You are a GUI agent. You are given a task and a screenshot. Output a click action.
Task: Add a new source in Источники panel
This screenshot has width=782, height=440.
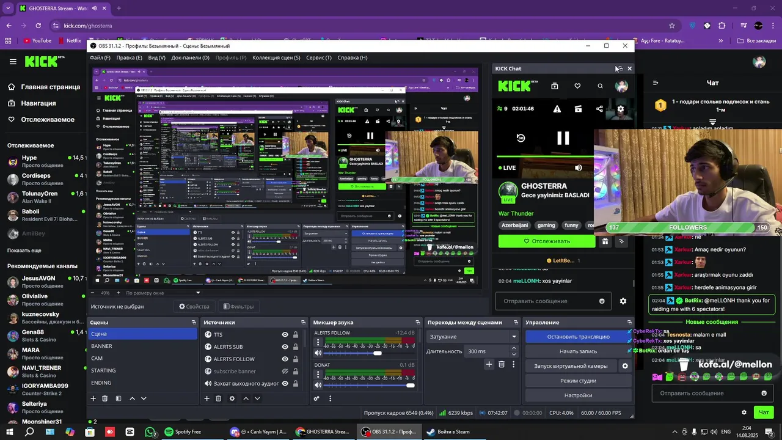207,398
